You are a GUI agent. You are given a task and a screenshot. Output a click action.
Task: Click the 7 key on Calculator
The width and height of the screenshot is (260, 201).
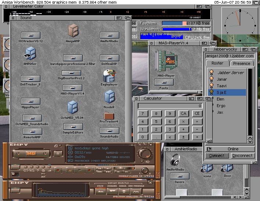(x=142, y=113)
